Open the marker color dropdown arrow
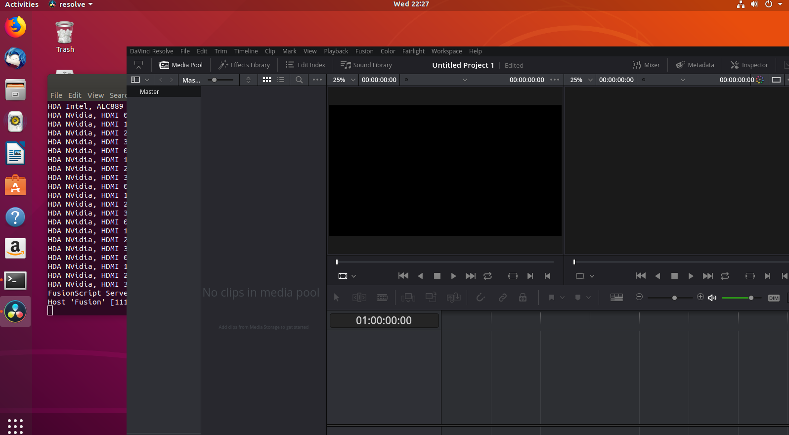This screenshot has height=435, width=789. [588, 298]
